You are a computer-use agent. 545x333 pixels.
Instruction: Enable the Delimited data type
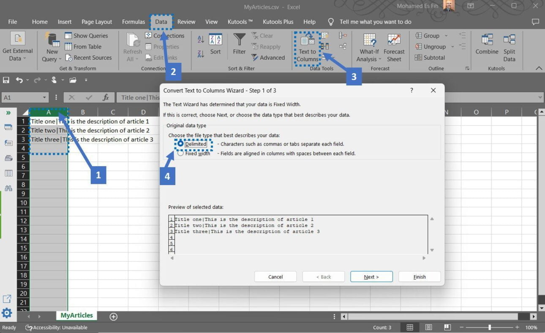click(x=181, y=143)
